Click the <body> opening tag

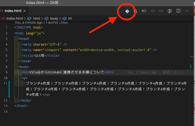(x=24, y=67)
